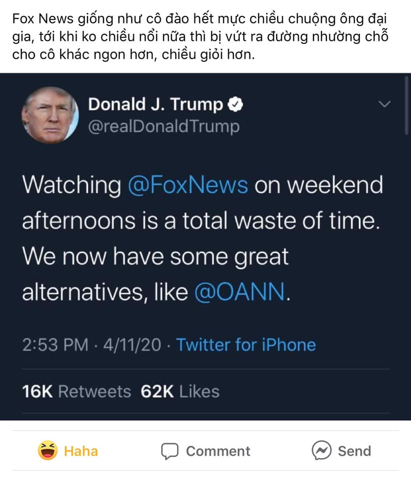Image resolution: width=411 pixels, height=478 pixels.
Task: Click the @realDonaldTrump handle
Action: pos(164,126)
